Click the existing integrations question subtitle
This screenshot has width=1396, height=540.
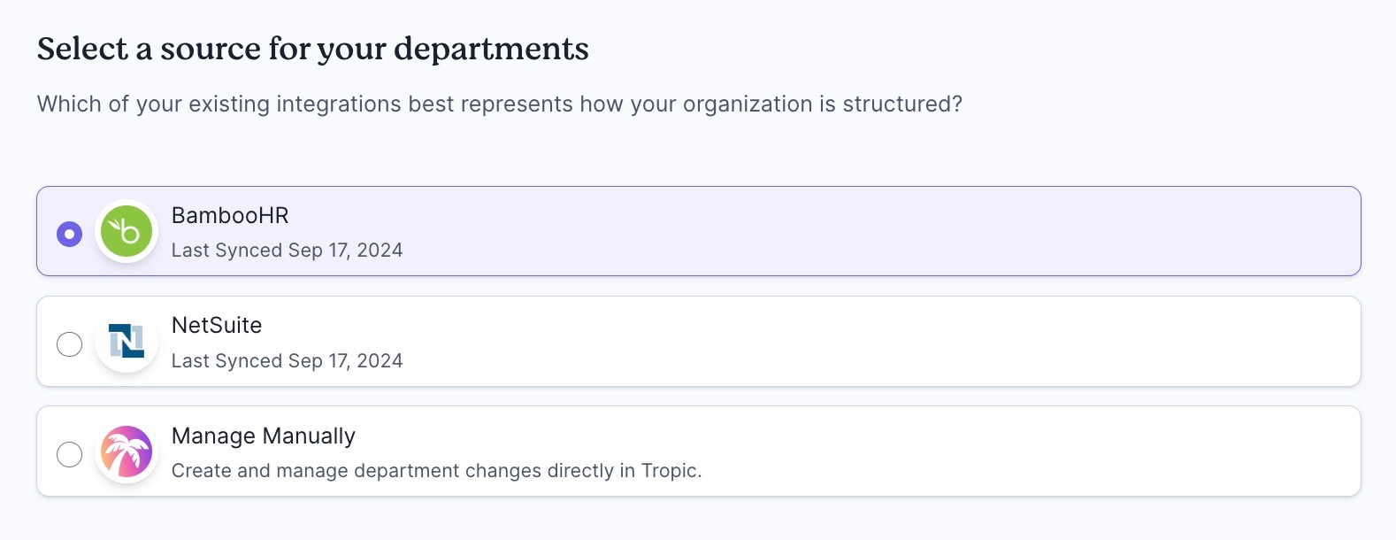(x=500, y=104)
